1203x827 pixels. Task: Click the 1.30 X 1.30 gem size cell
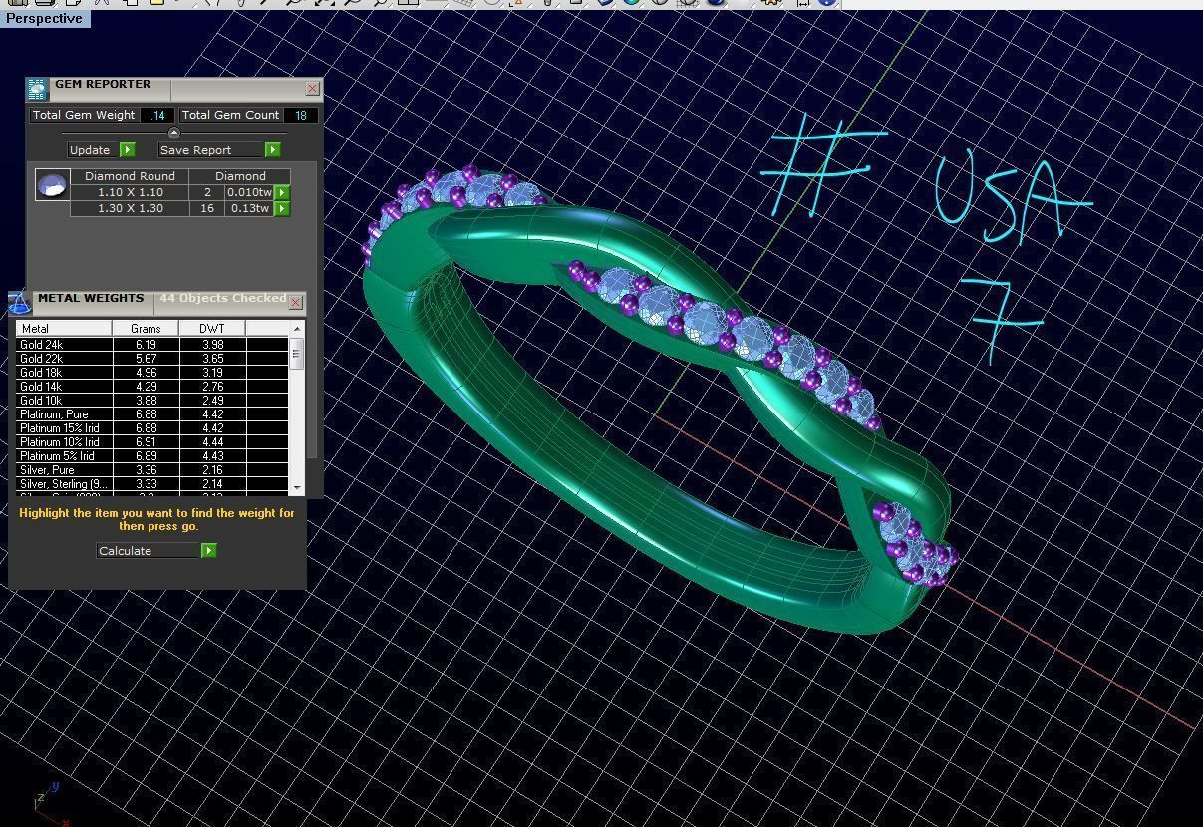131,208
